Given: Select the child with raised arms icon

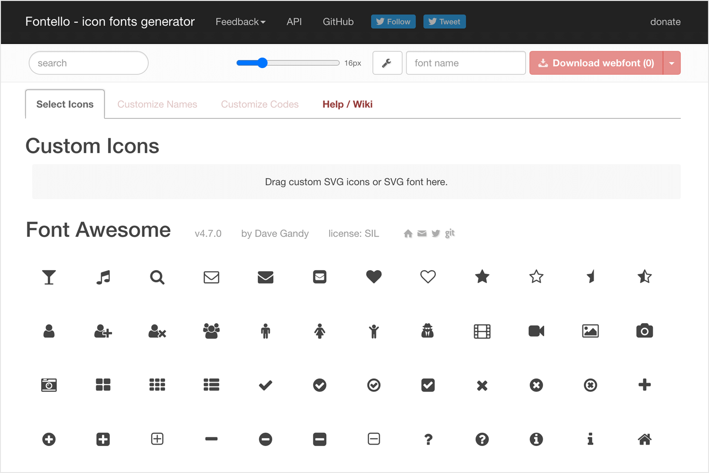Looking at the screenshot, I should 374,331.
